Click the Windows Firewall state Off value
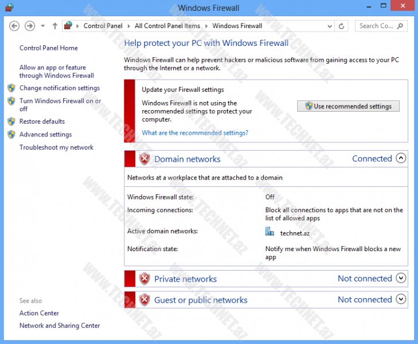The height and width of the screenshot is (344, 418). pyautogui.click(x=270, y=197)
